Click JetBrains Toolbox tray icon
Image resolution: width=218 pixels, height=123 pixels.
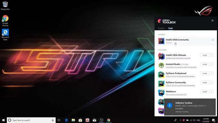pyautogui.click(x=184, y=120)
